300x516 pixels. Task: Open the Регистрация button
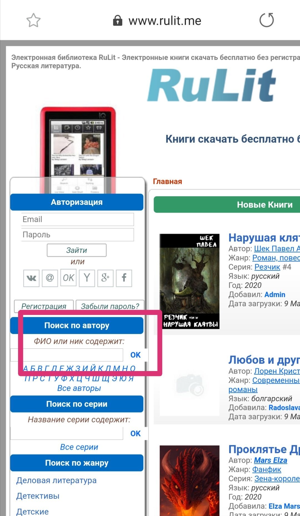coord(44,306)
